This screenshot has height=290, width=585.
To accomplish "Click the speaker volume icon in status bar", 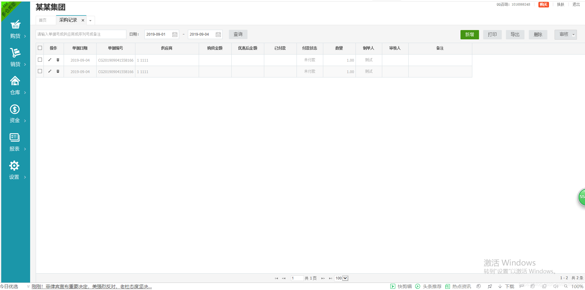I will coord(556,286).
